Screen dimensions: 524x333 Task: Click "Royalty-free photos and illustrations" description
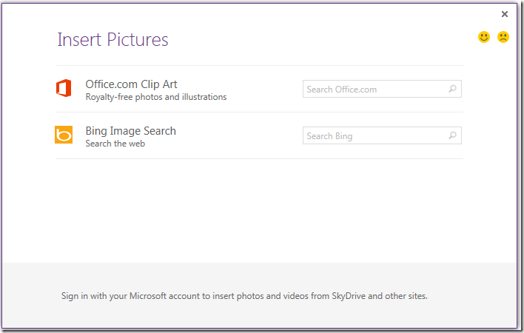pos(156,97)
